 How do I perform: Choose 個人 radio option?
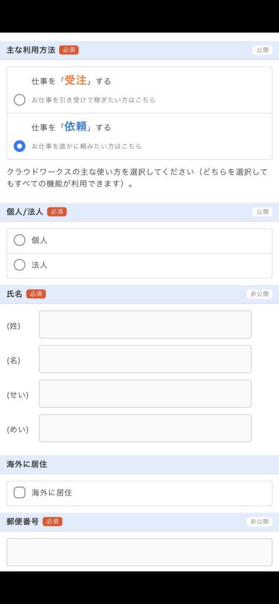19,241
